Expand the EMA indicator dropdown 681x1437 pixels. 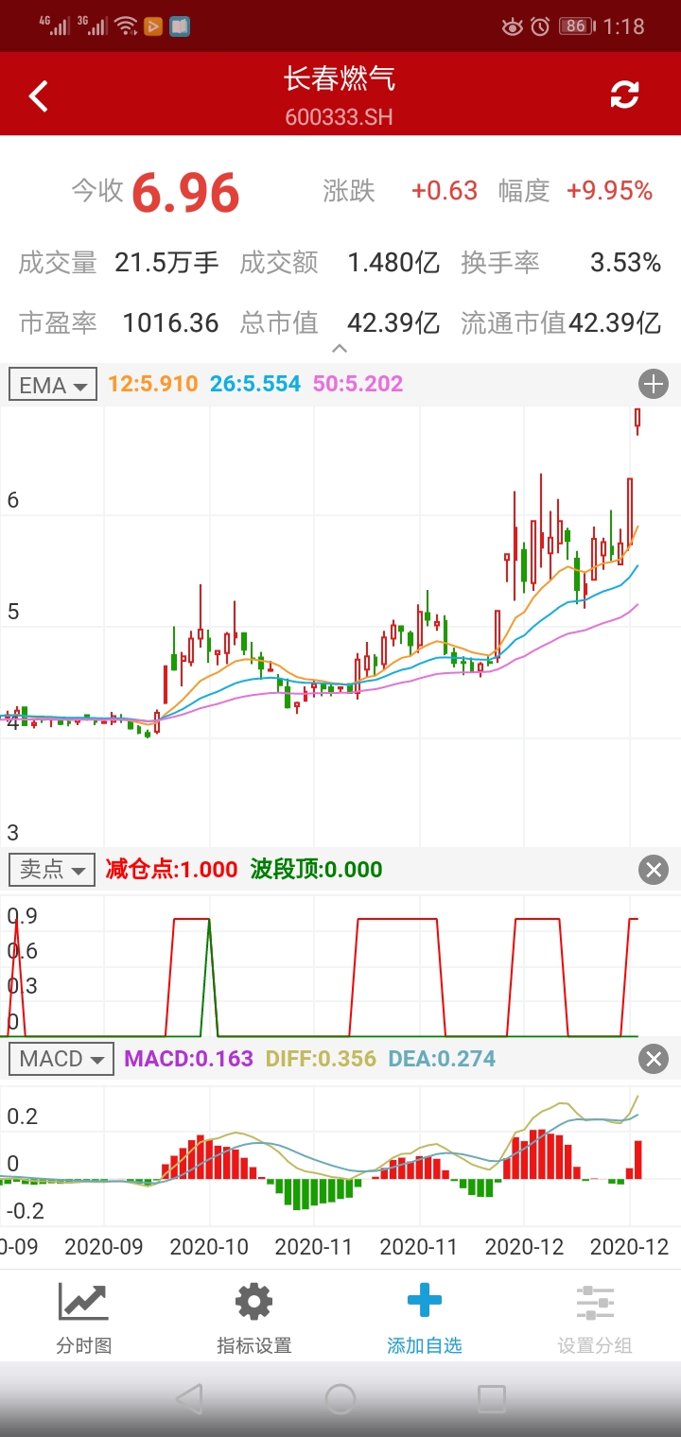[x=53, y=385]
